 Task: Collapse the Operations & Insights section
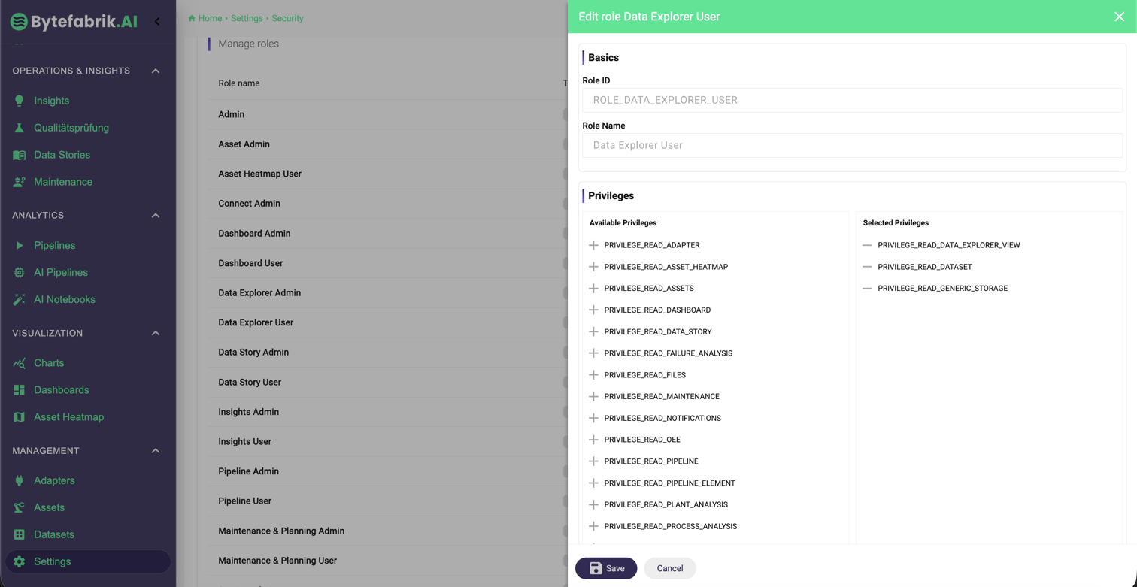pos(156,71)
